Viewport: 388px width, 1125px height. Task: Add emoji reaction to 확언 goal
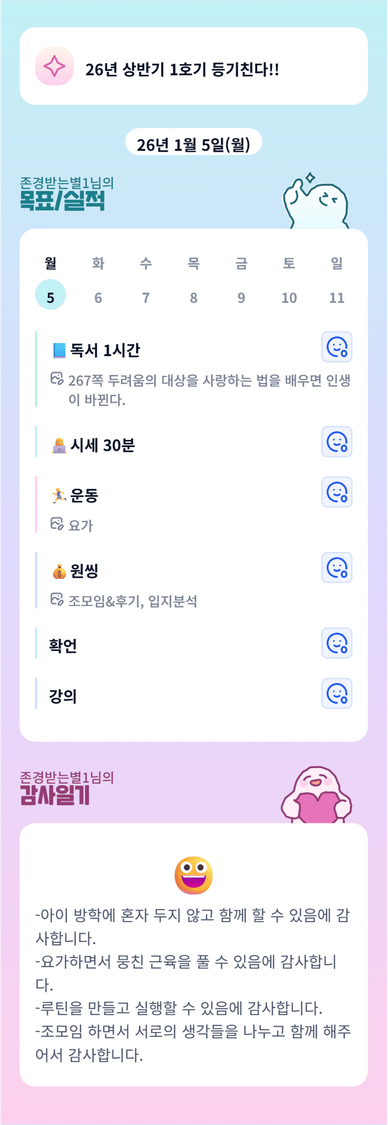pos(336,643)
